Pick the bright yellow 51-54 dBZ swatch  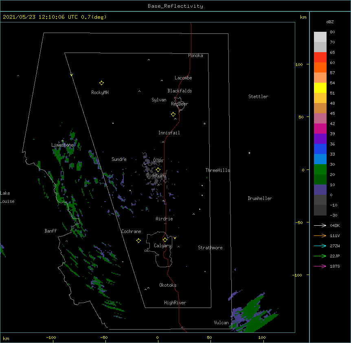(320, 88)
